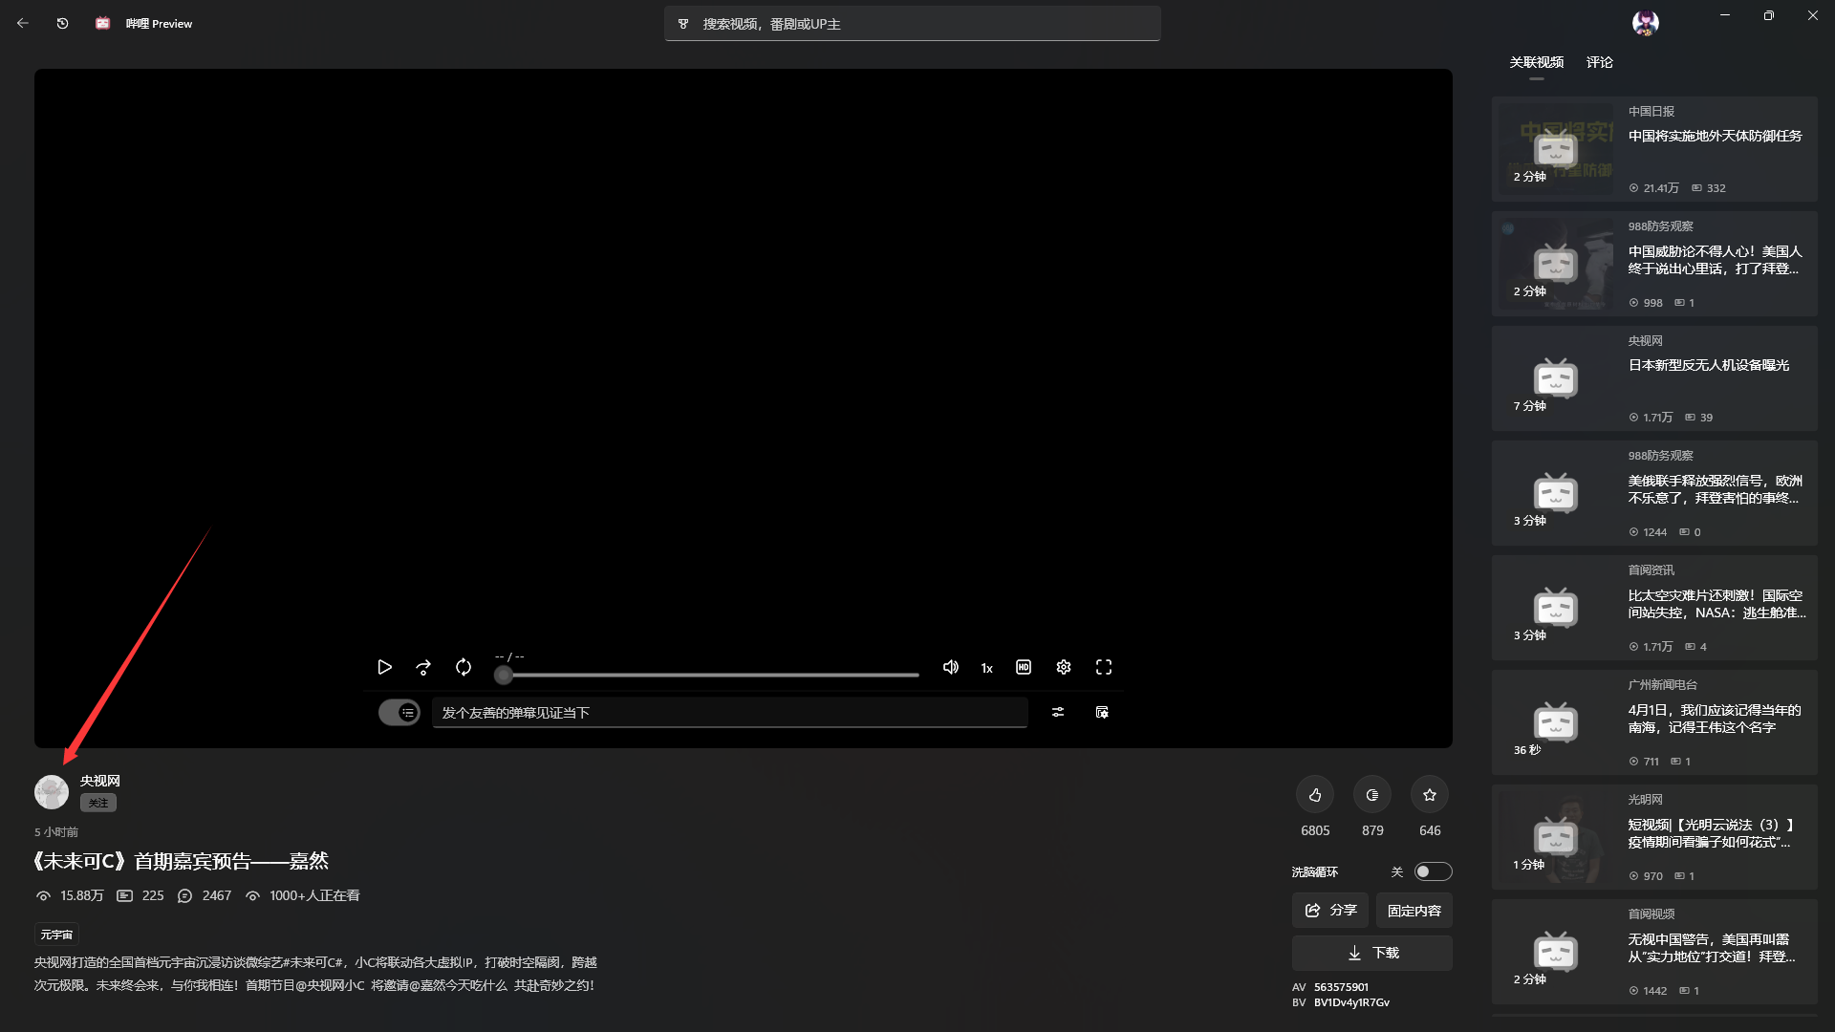Click the 下载 download button
1835x1032 pixels.
pos(1372,953)
